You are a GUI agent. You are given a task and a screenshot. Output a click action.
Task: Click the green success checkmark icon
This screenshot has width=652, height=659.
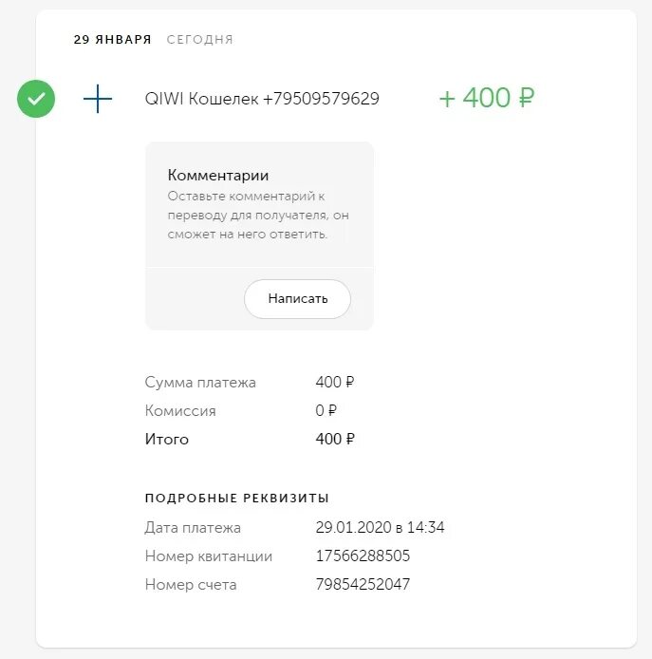[x=36, y=99]
